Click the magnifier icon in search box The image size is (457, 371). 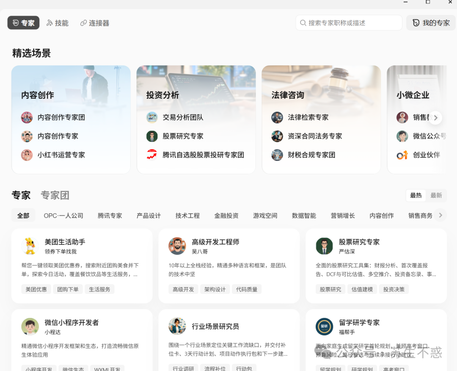[303, 23]
